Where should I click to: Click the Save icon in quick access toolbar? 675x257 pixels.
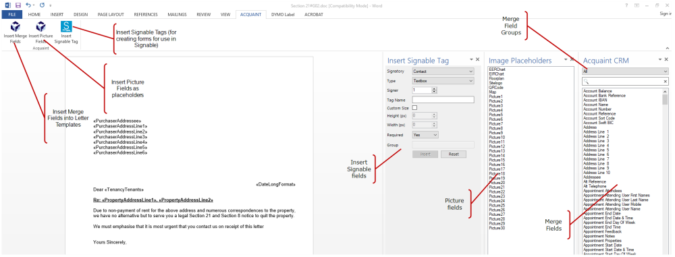pyautogui.click(x=18, y=5)
